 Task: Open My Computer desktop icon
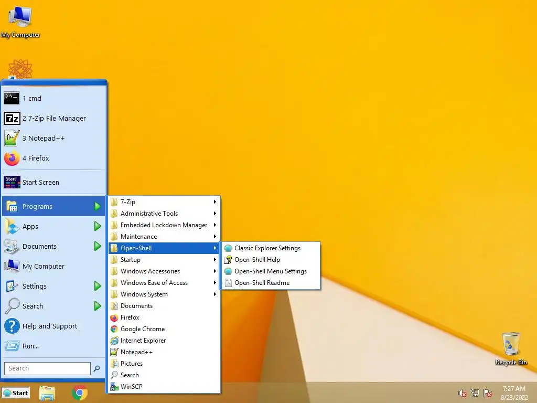coord(20,17)
